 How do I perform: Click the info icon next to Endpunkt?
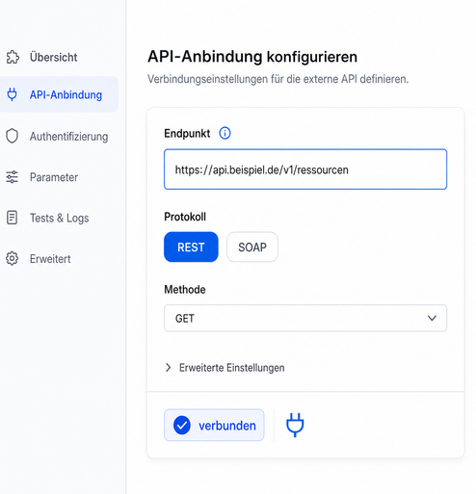point(225,133)
